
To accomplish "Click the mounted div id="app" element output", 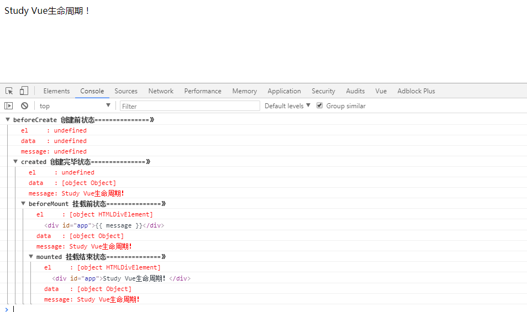I will tap(122, 278).
